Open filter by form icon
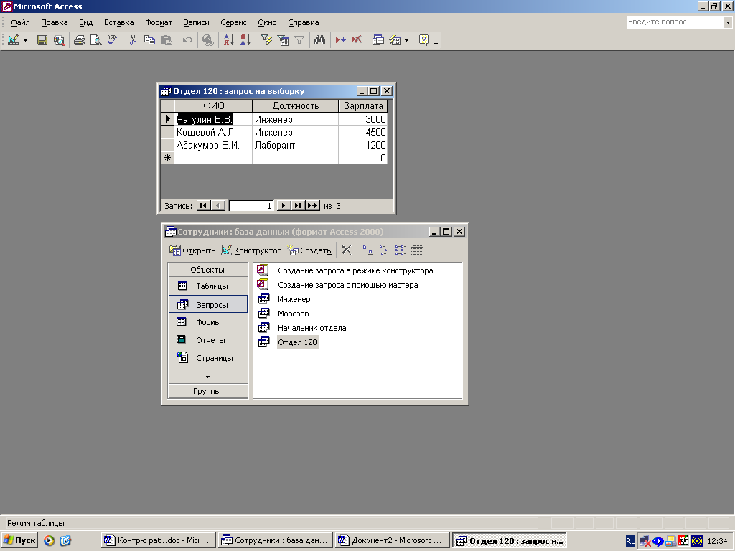Viewport: 735px width, 551px height. (x=283, y=40)
